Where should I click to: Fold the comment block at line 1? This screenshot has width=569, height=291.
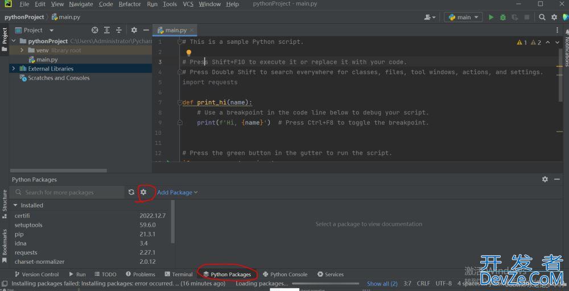(179, 41)
